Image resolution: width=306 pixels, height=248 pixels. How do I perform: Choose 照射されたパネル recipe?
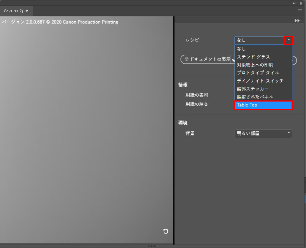[263, 97]
